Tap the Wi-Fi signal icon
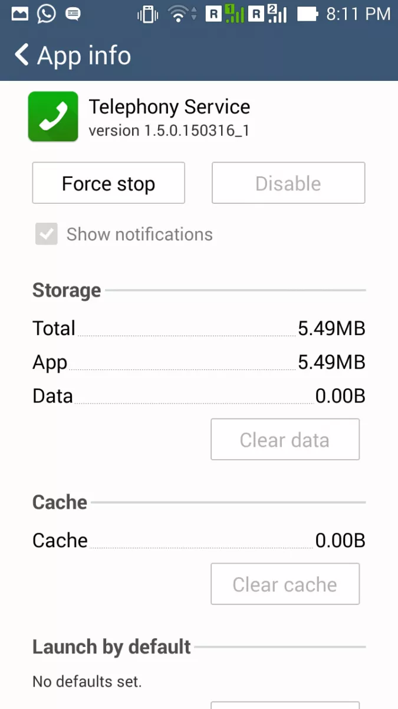This screenshot has width=398, height=709. tap(181, 14)
